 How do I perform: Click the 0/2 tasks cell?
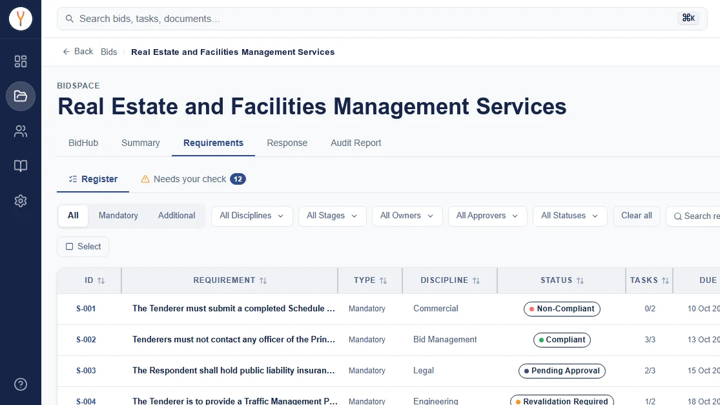click(x=650, y=309)
